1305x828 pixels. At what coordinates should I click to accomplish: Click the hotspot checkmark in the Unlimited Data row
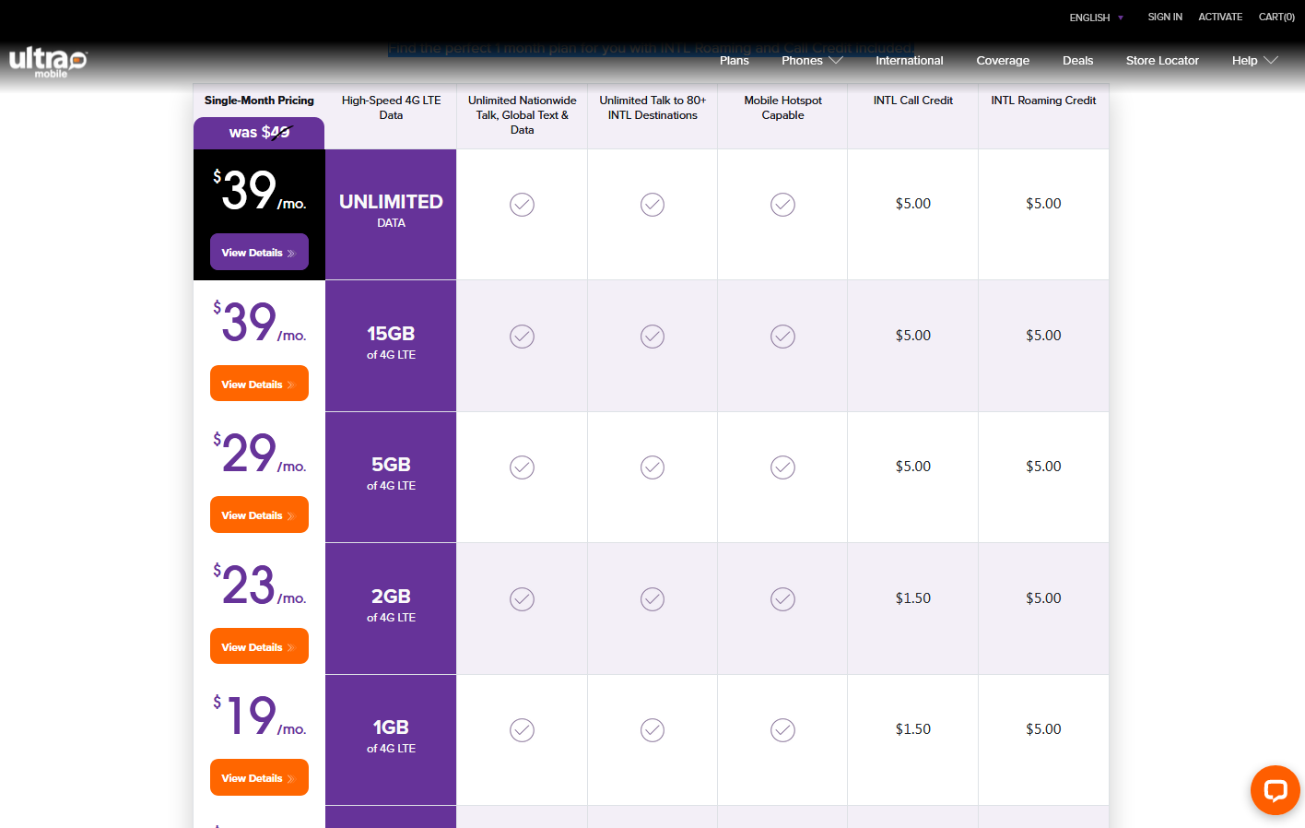coord(782,205)
